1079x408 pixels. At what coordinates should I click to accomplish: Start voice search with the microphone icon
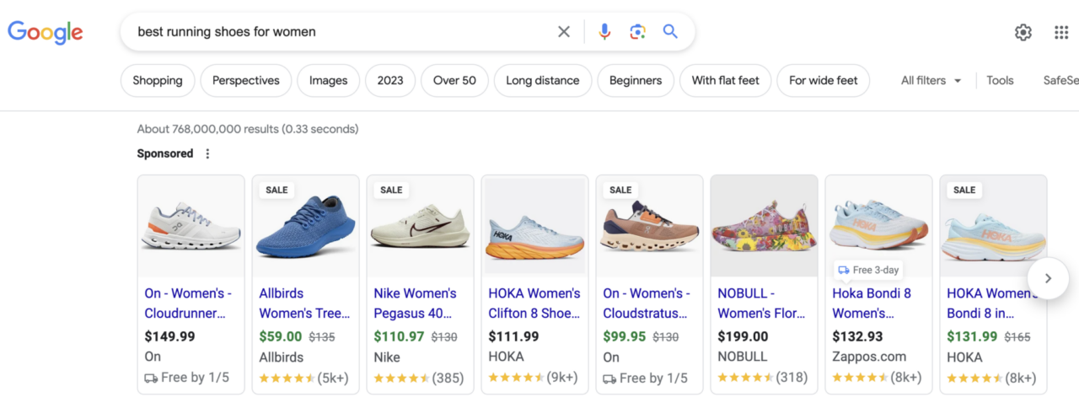604,32
